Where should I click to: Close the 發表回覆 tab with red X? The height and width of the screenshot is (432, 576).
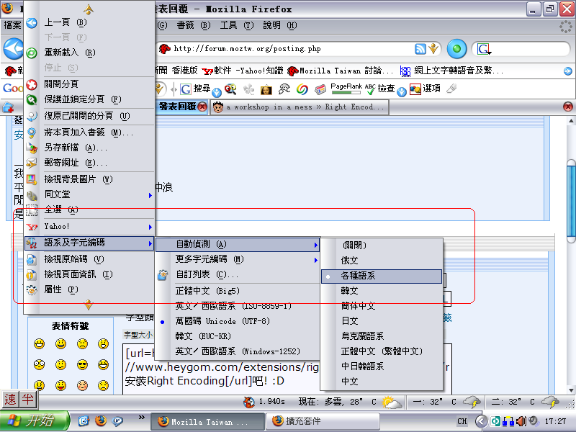(x=202, y=107)
